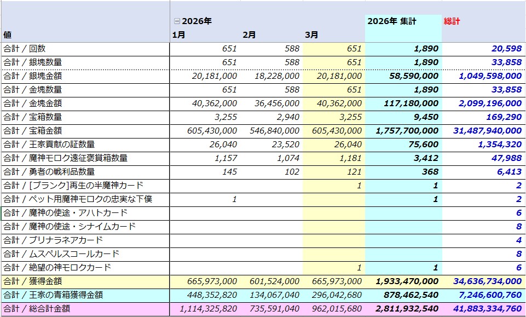Select the 合計 / 回数 row label

24,49
